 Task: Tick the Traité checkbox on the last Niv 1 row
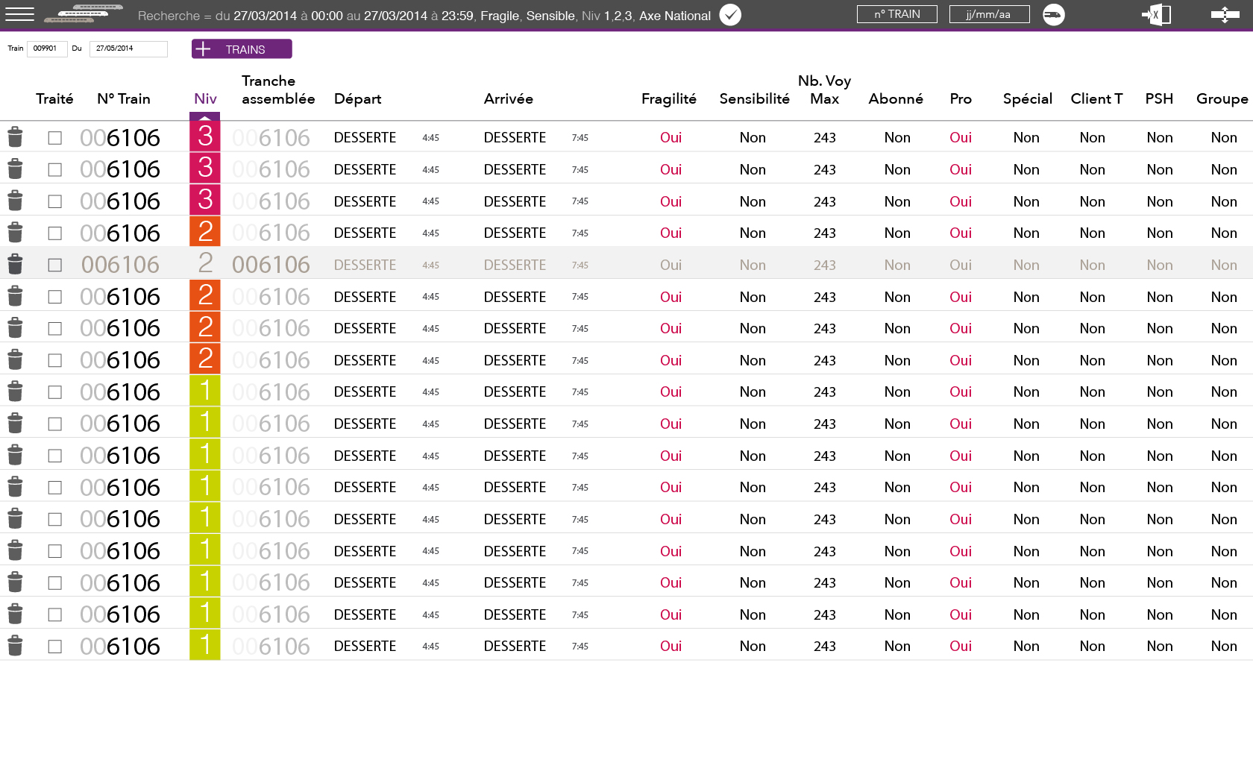[x=54, y=647]
